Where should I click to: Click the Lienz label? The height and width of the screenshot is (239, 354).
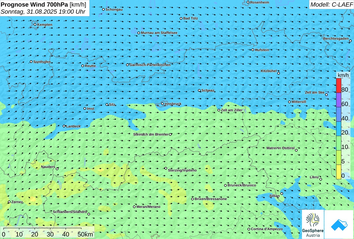coord(314,177)
